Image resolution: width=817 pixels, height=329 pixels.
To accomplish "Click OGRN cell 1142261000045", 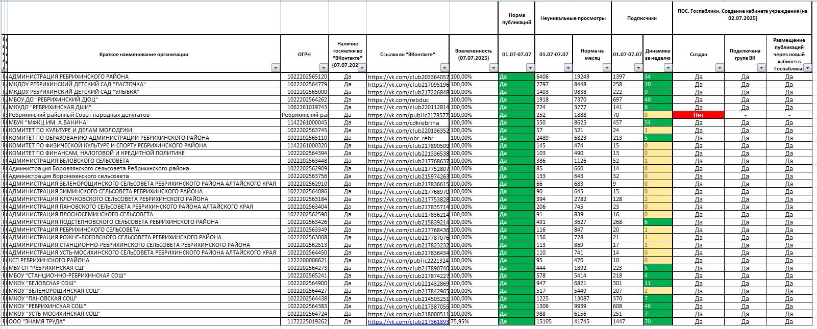I will (x=305, y=123).
